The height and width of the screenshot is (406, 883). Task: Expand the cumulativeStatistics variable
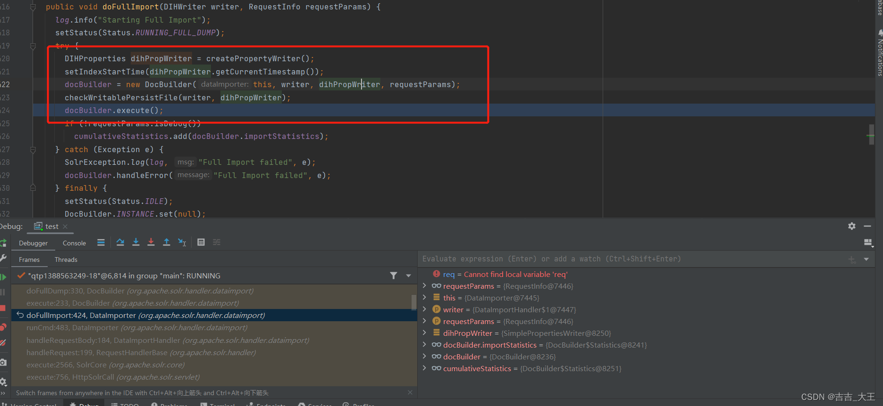point(424,368)
